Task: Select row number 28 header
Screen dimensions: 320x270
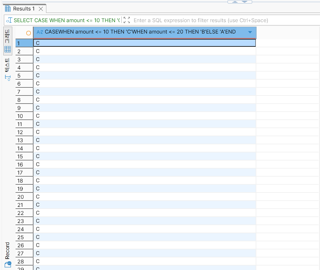Action: pos(24,261)
